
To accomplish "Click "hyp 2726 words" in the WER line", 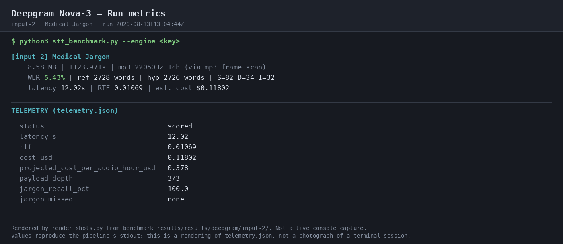I will click(x=176, y=78).
